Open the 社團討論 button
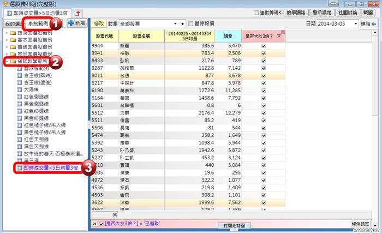This screenshot has height=234, width=382. pos(348,13)
